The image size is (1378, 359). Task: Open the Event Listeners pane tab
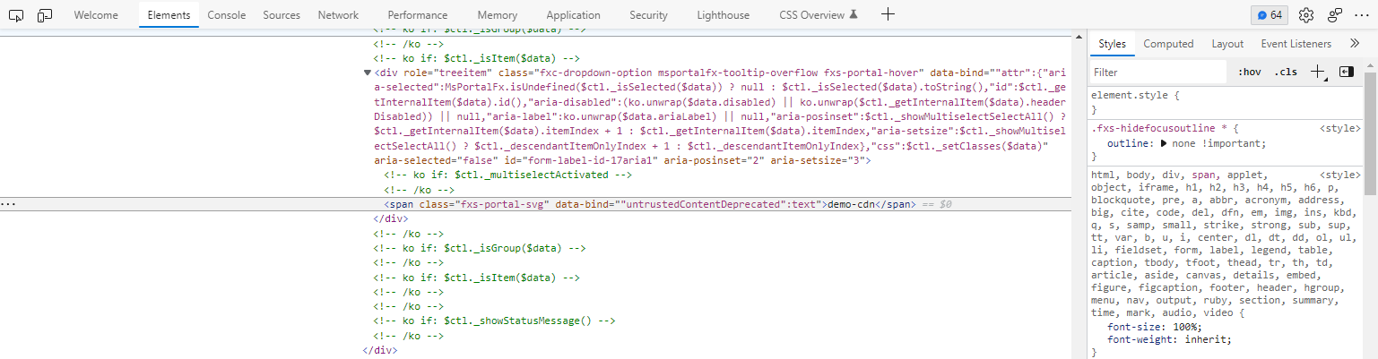pyautogui.click(x=1296, y=44)
